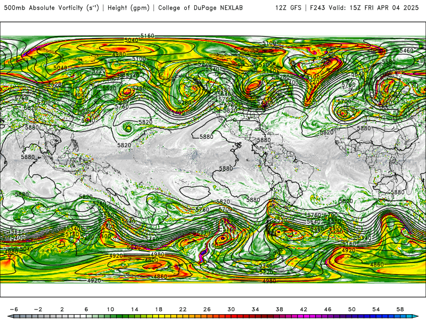Screen dimensions: 426x319
Task: Click the "College of DuPage NEXLAB" text
Action: click(x=200, y=8)
